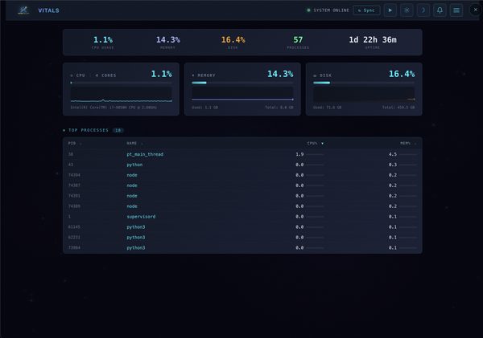Select the python3 process with PID 61145
The image size is (483, 338).
[x=242, y=227]
